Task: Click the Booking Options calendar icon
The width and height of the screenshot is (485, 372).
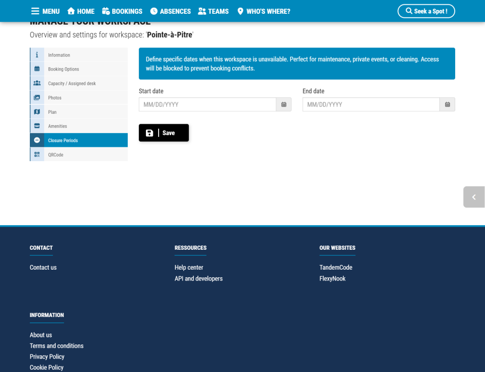Action: pos(37,69)
